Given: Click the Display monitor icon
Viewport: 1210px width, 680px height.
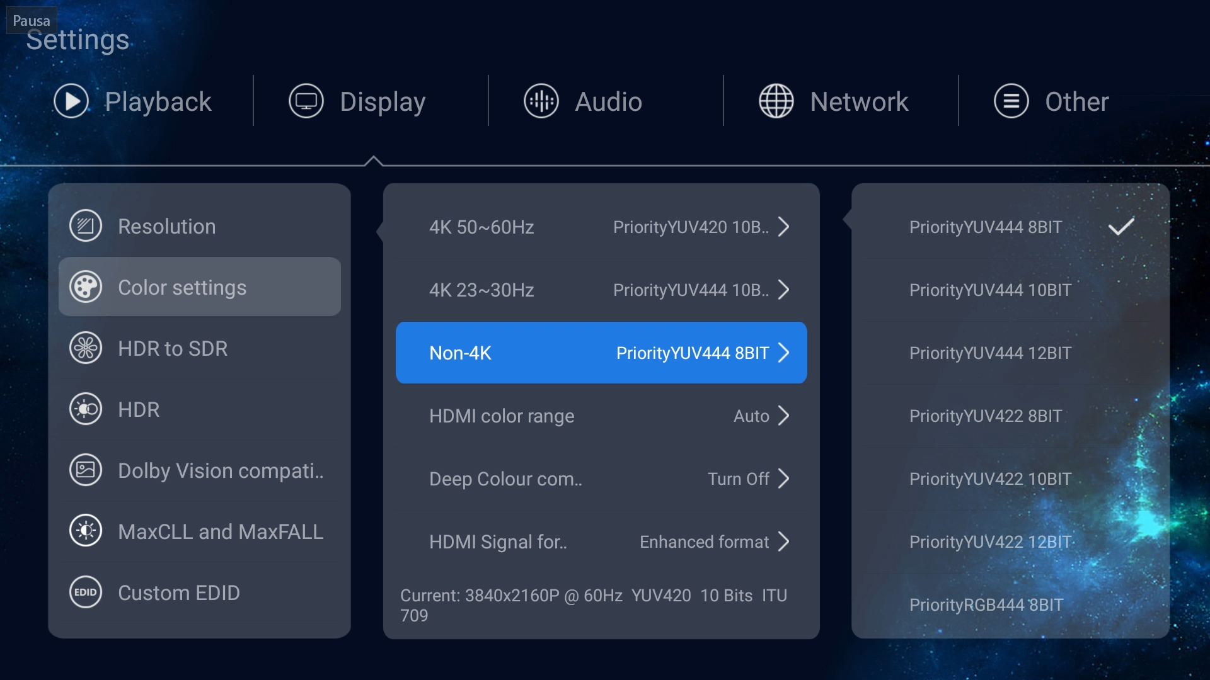Looking at the screenshot, I should 306,101.
